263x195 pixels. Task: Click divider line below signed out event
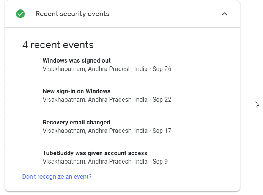click(x=123, y=80)
